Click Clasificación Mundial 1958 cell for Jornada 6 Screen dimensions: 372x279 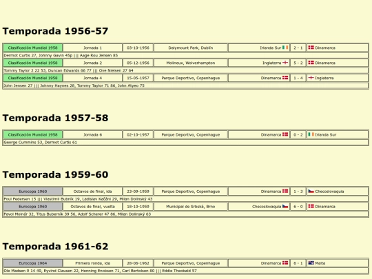point(33,135)
